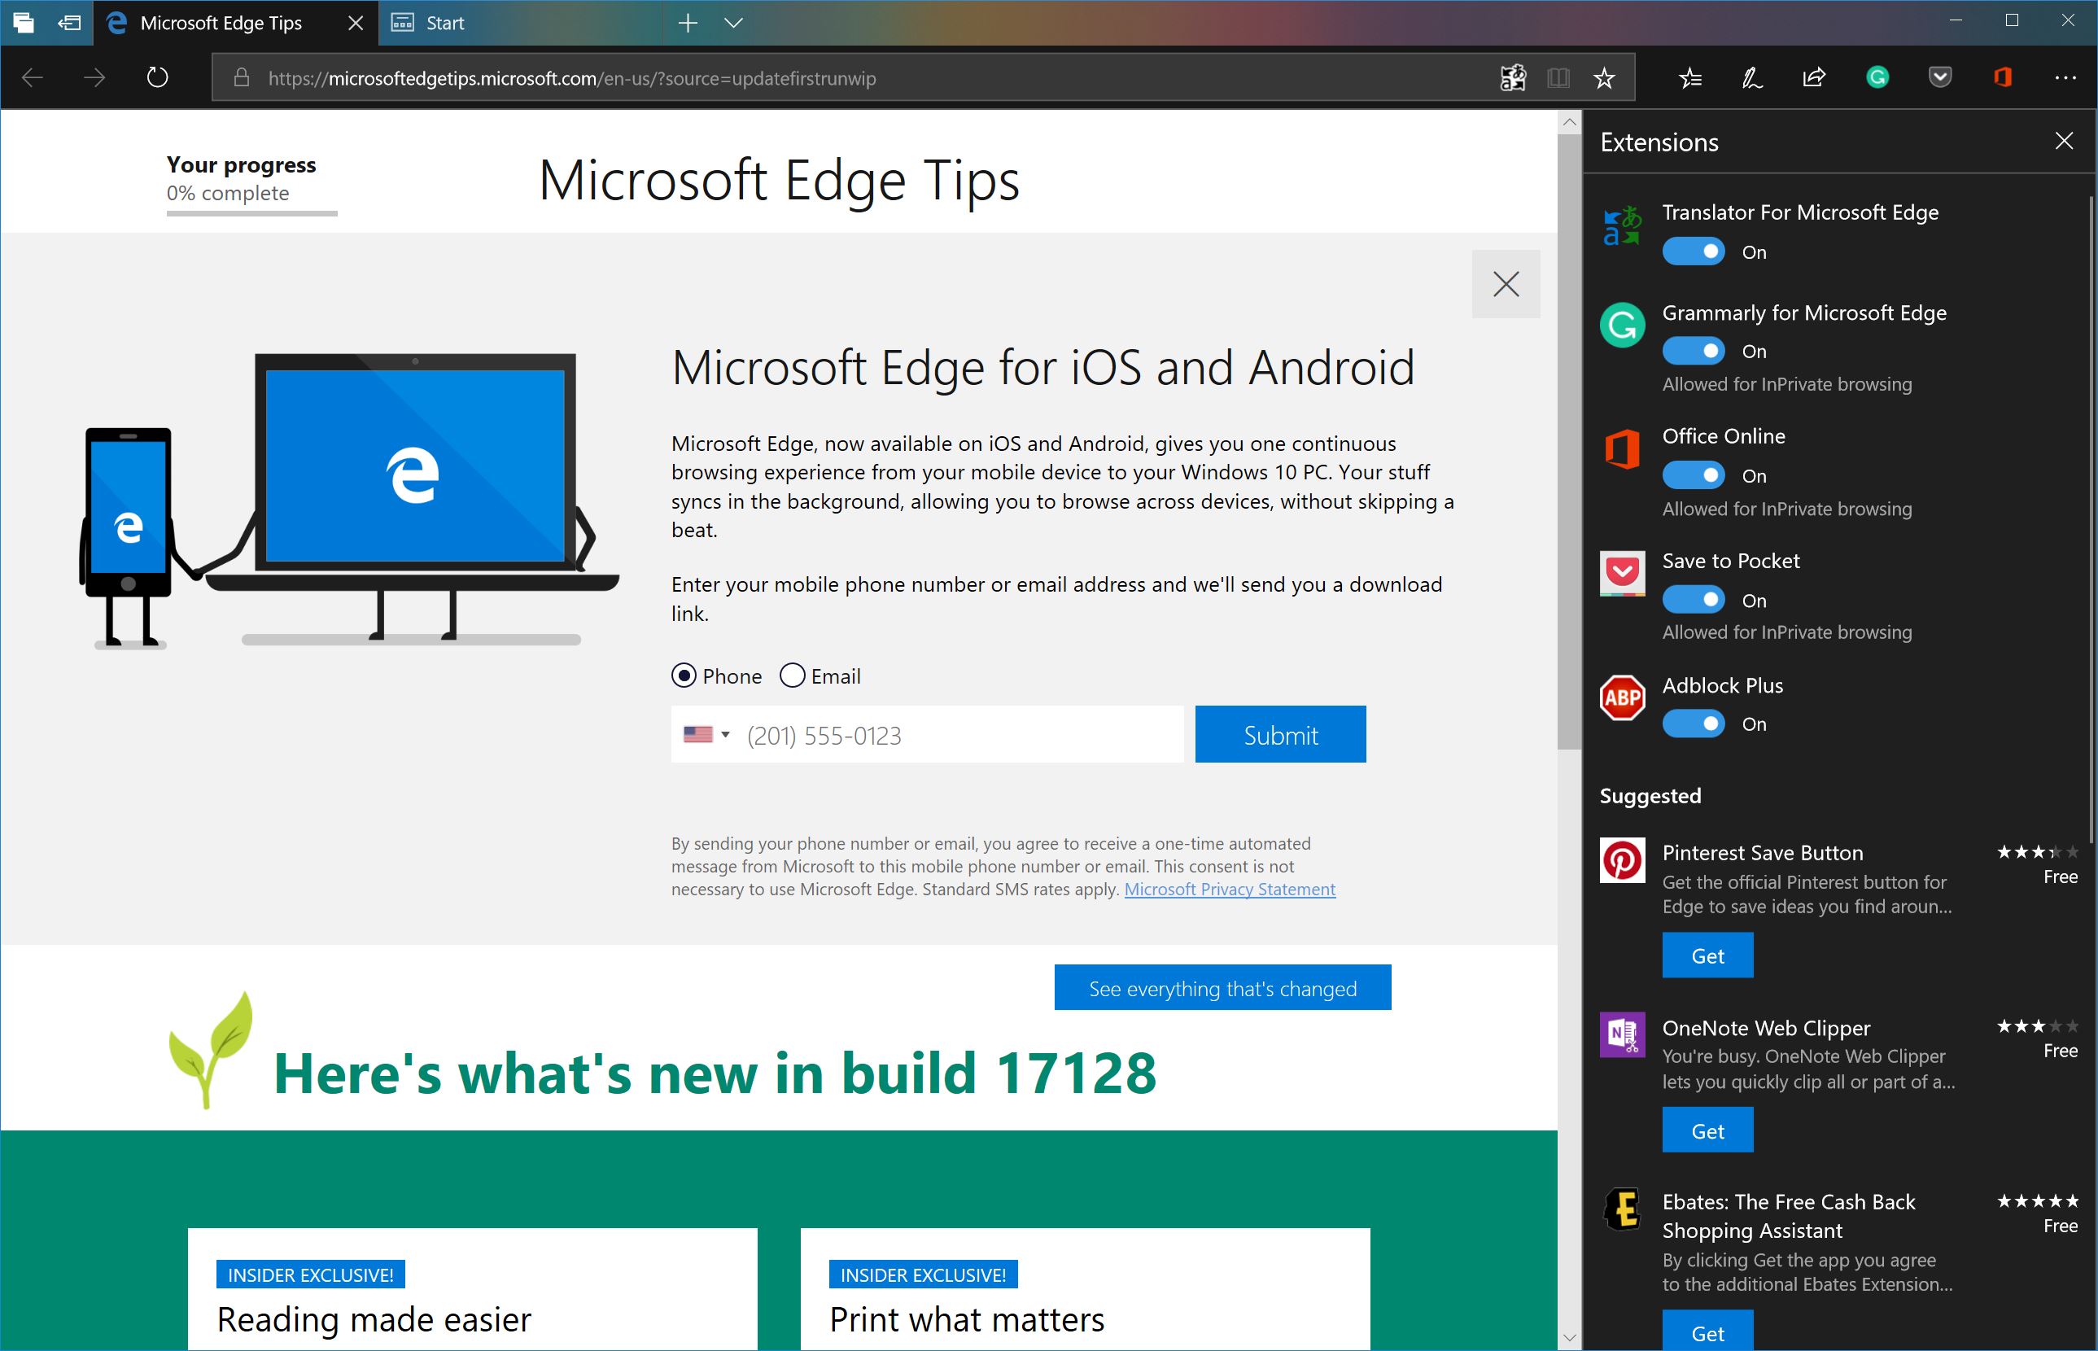Submit the phone number

point(1279,734)
